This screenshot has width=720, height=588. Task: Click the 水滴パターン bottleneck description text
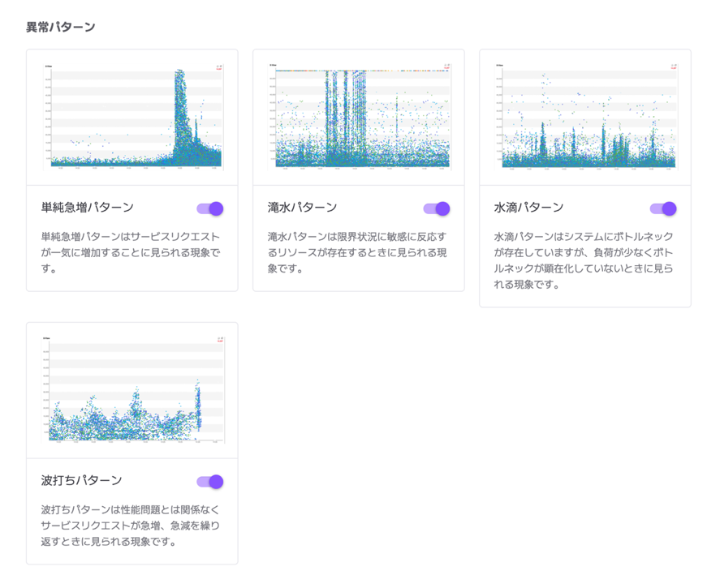584,260
